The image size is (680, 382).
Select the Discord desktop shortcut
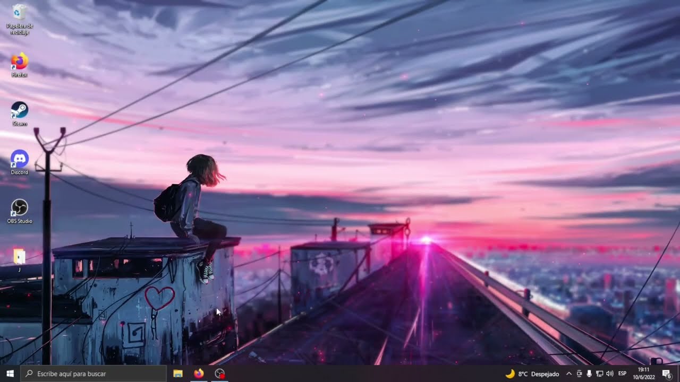tap(20, 162)
